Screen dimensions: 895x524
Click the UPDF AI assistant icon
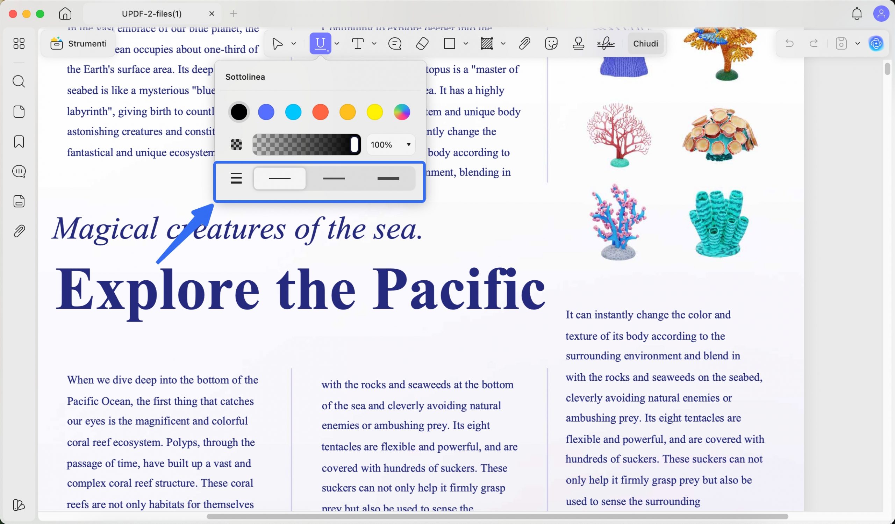pos(876,44)
